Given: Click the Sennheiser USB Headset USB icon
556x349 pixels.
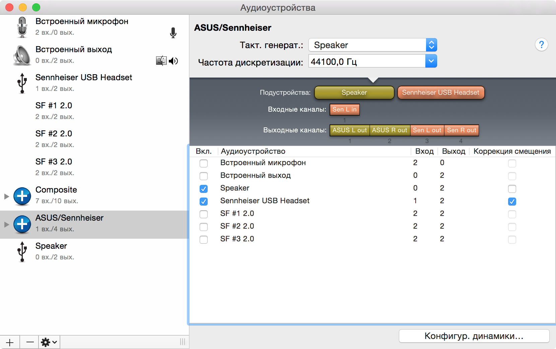Looking at the screenshot, I should point(22,83).
